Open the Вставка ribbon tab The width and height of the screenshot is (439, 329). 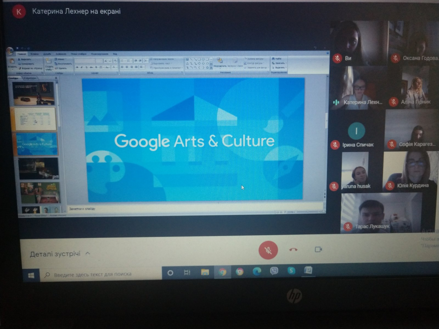click(35, 54)
